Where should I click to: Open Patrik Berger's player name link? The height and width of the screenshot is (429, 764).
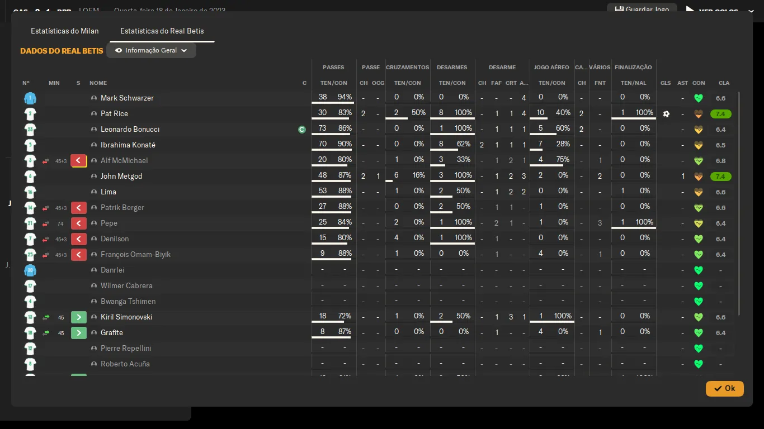point(122,208)
